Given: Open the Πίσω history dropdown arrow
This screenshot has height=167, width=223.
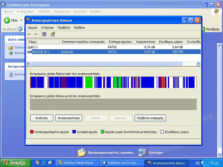Looking at the screenshot, I should pyautogui.click(x=21, y=20).
